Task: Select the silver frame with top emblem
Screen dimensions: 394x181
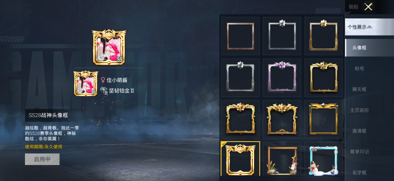Action: click(282, 36)
